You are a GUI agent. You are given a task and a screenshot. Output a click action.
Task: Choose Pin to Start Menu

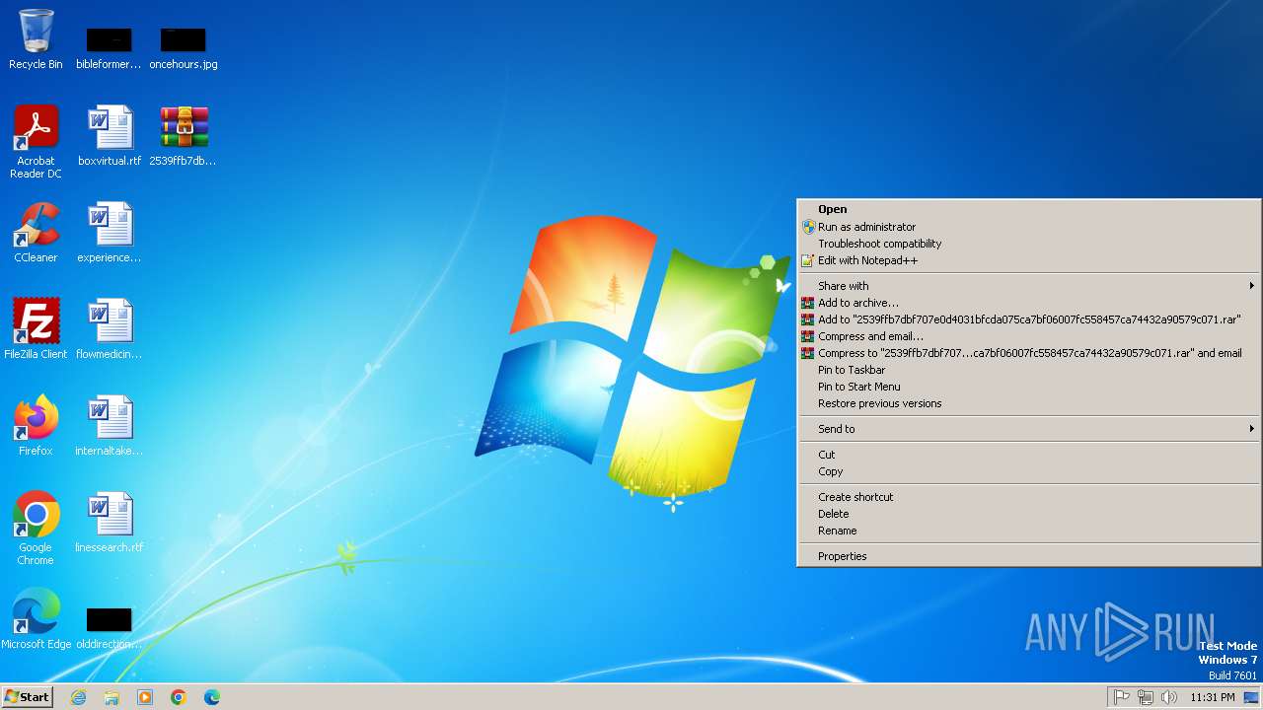tap(1028, 387)
